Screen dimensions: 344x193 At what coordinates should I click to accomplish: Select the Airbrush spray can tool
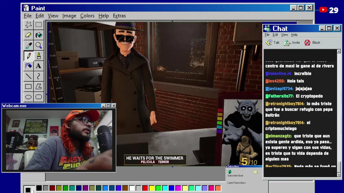click(x=28, y=66)
